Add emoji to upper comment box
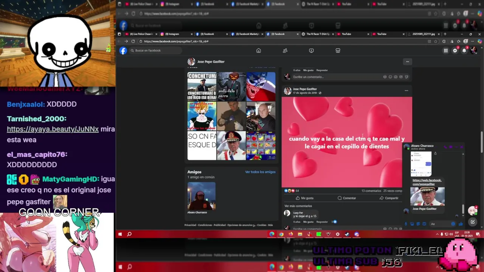 390,77
